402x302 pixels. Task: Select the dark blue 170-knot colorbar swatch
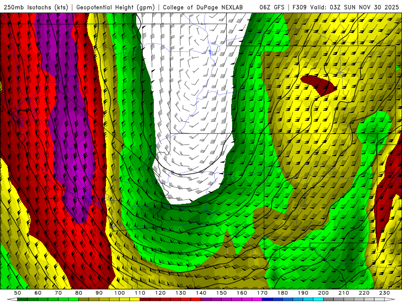267,299
